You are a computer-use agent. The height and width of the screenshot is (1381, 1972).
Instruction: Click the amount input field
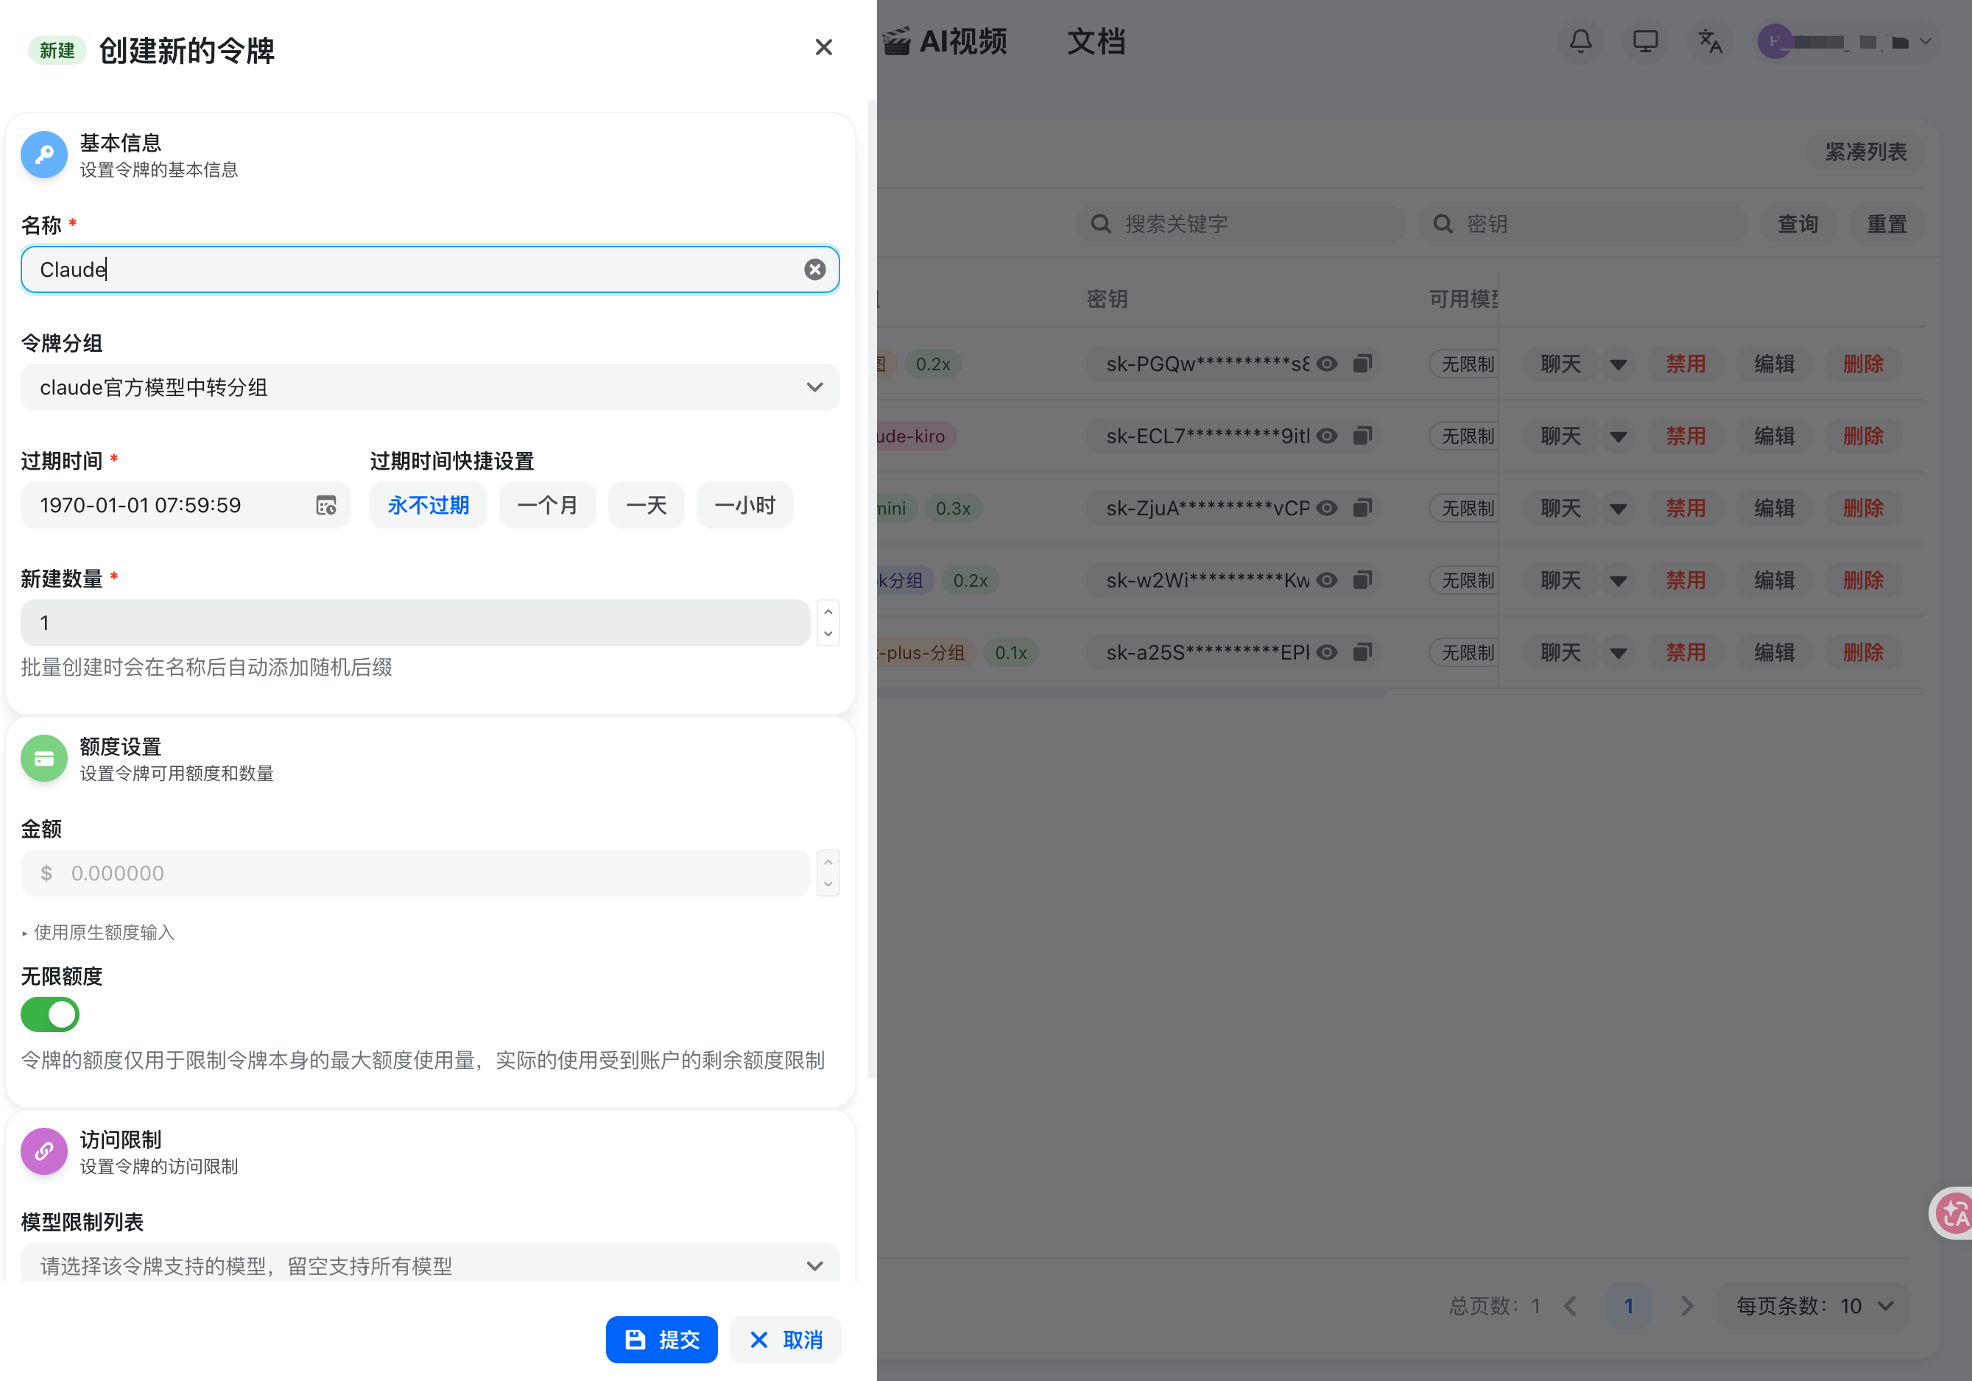(416, 873)
